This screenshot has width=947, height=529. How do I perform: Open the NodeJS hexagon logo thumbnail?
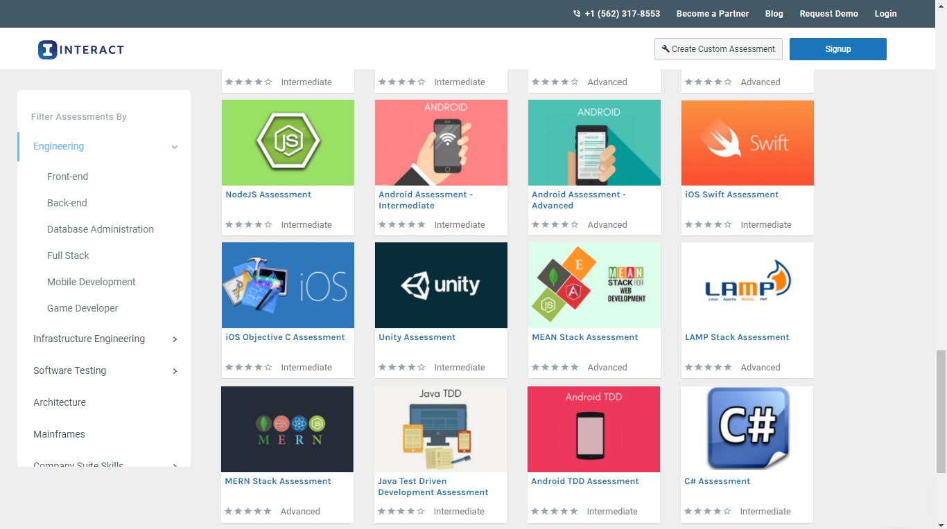click(x=288, y=143)
